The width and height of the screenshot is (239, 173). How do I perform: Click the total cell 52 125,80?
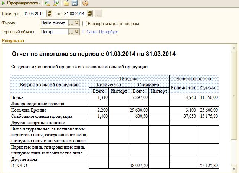(x=208, y=165)
